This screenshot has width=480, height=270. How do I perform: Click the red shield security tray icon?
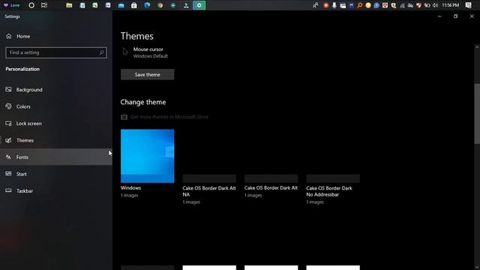pos(418,5)
